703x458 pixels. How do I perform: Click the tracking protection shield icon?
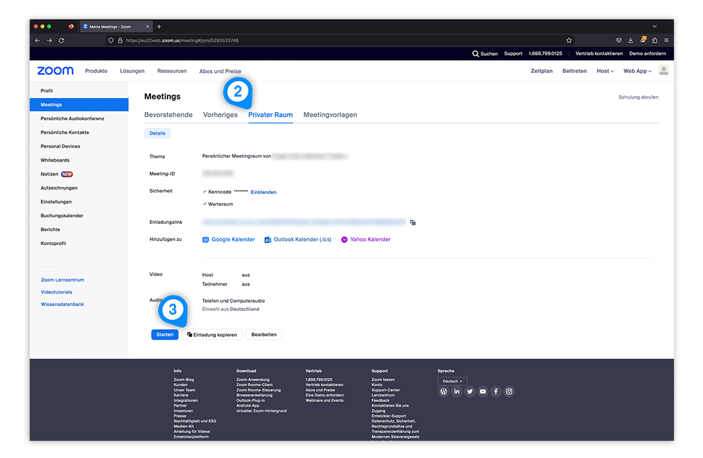pos(111,40)
